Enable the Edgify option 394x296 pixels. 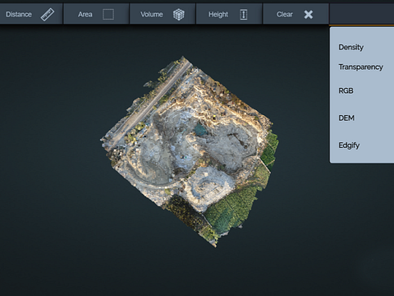pyautogui.click(x=349, y=146)
